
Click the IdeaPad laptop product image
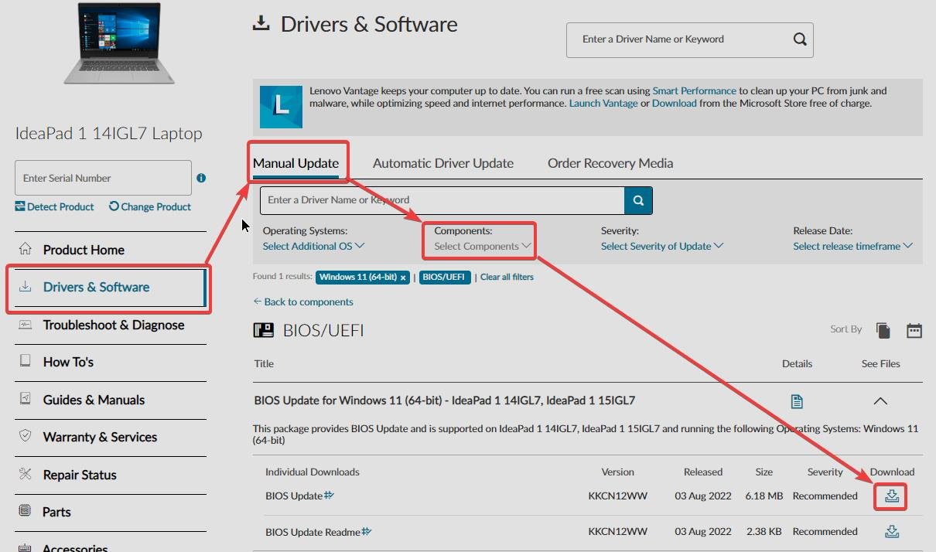[120, 43]
